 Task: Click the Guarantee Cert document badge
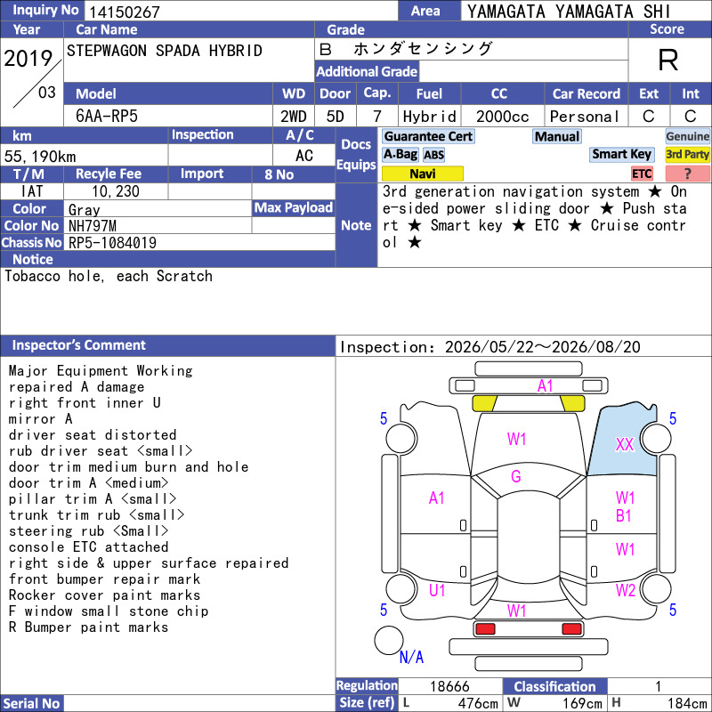point(428,136)
